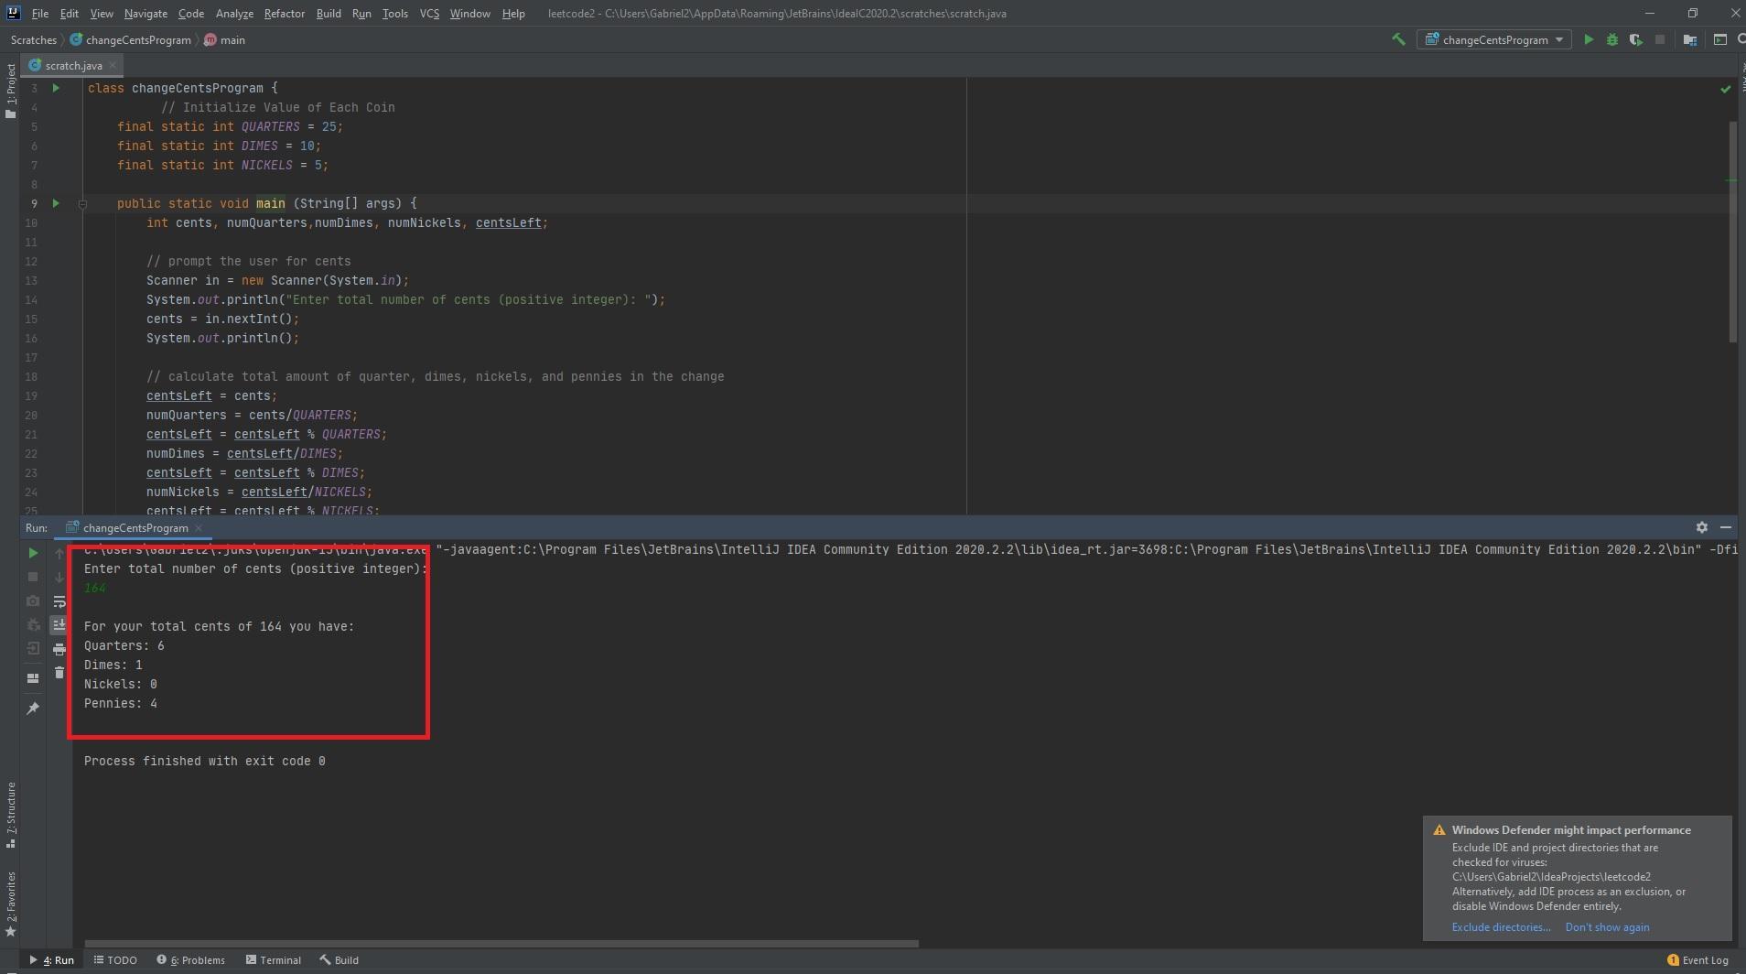Rerun the program from the Run panel
The image size is (1746, 974).
[x=33, y=553]
